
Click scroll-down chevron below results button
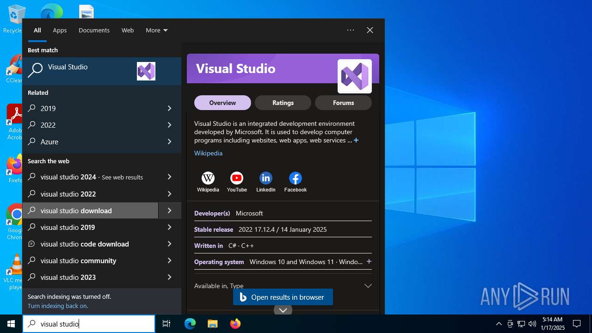283,310
